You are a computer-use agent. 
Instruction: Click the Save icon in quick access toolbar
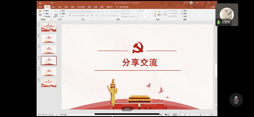(40, 3)
